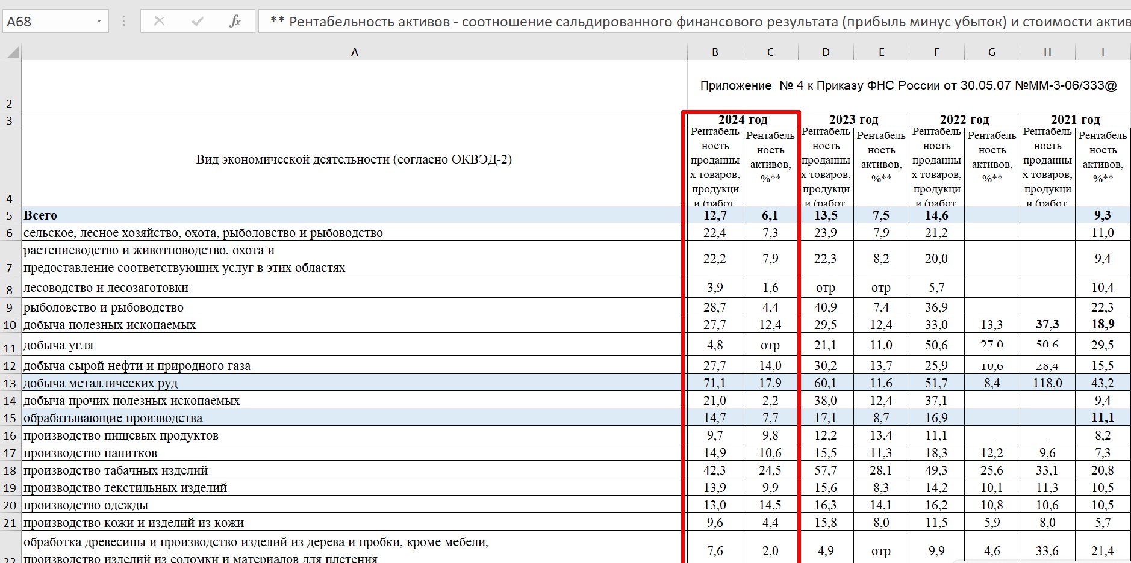Click the '2024 год' header cell
1131x563 pixels.
click(x=743, y=119)
